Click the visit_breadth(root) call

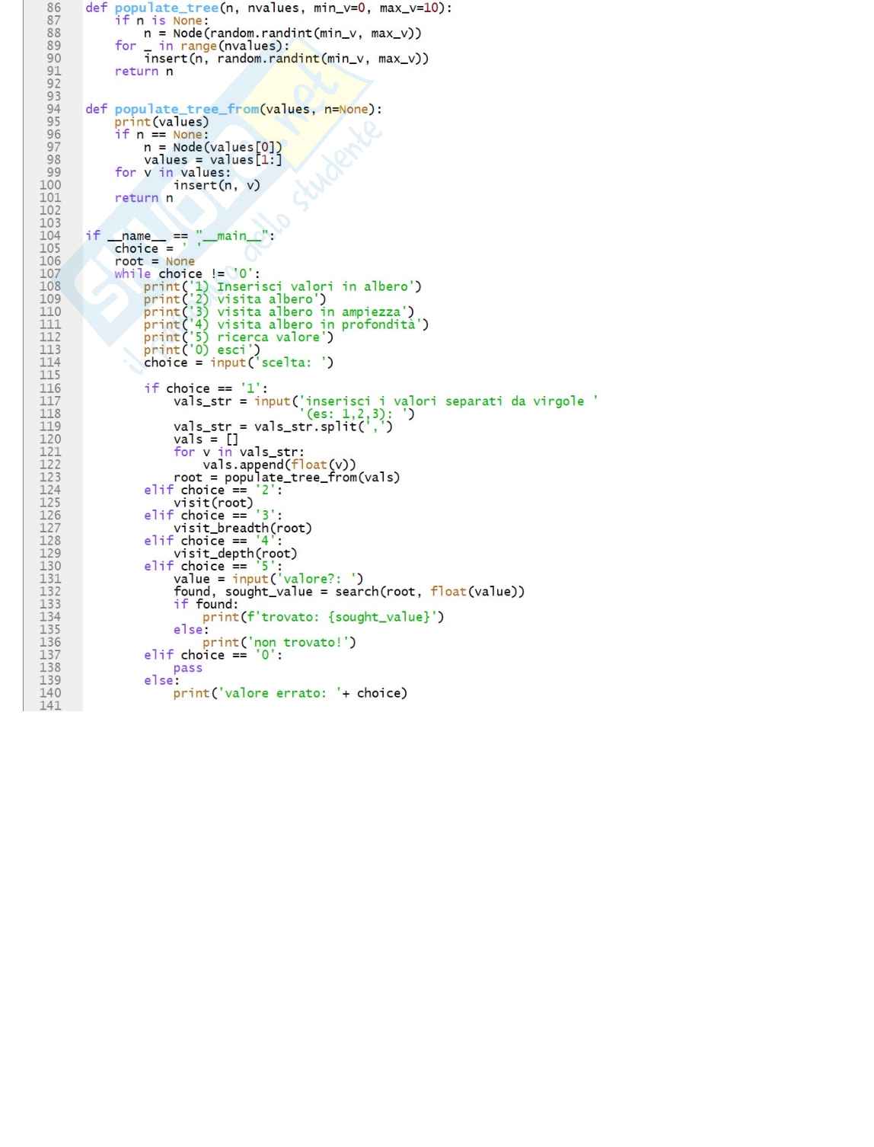[242, 529]
